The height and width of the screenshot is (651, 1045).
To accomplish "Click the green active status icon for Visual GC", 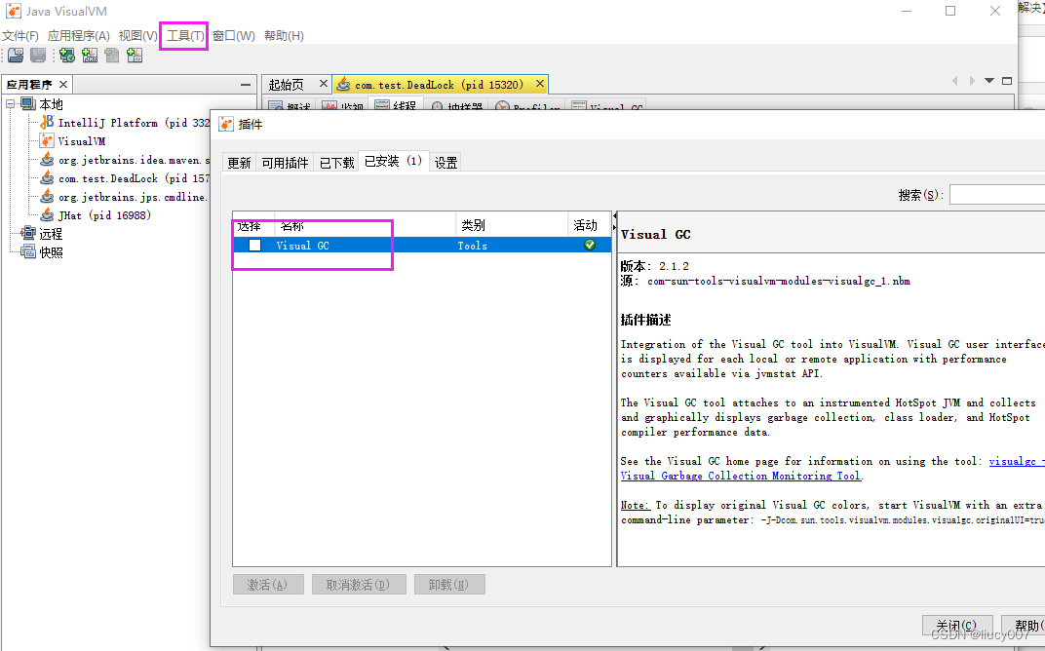I will click(x=589, y=246).
